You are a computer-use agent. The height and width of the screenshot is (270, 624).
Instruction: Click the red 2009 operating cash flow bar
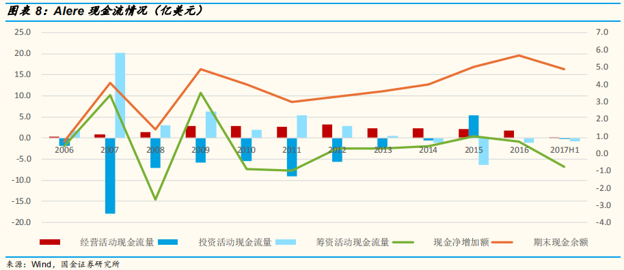pos(191,132)
